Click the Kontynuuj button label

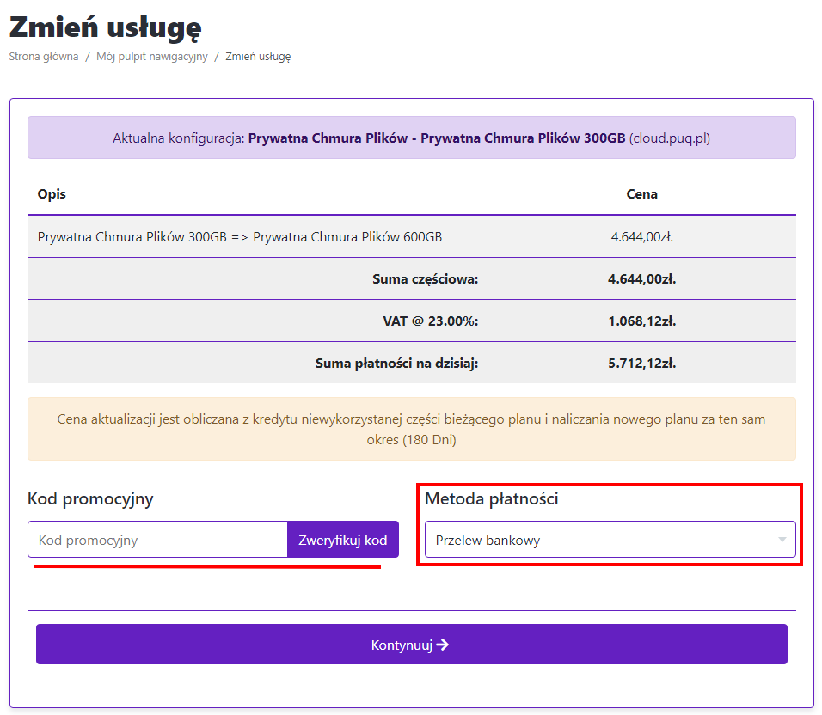pos(401,645)
